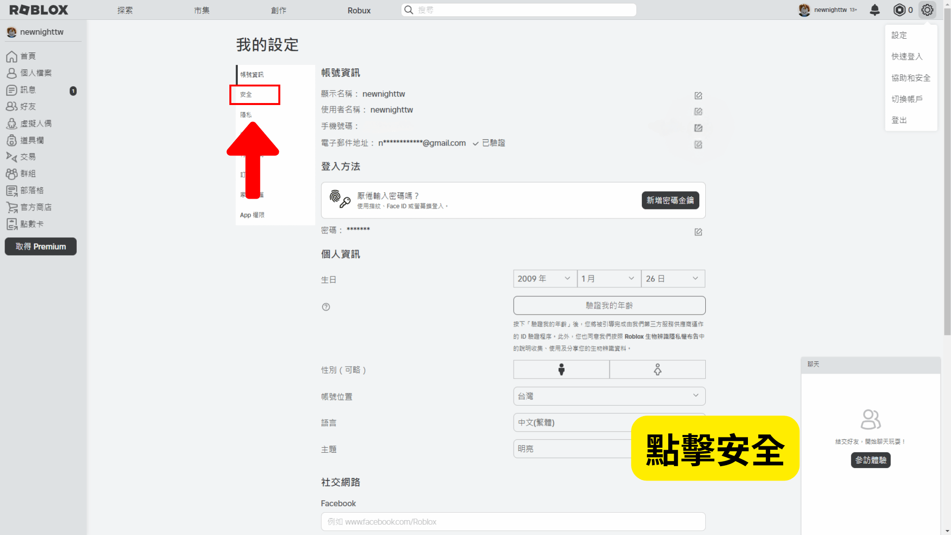951x535 pixels.
Task: Choose 快速登入 in the gear menu
Action: (907, 56)
